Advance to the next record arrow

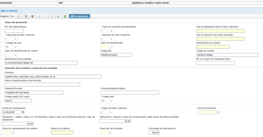click(x=52, y=16)
